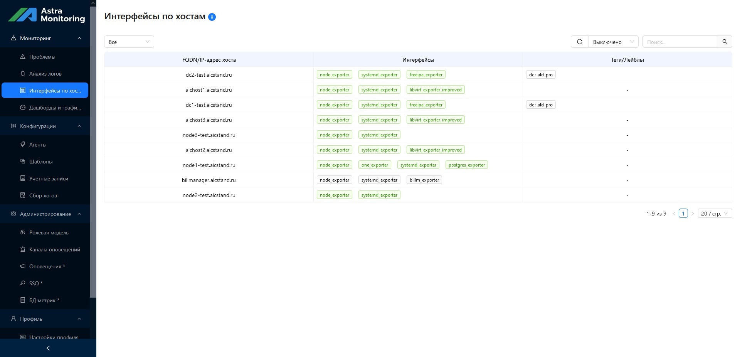Open Проблемы in the sidebar
The width and height of the screenshot is (740, 357).
click(42, 57)
